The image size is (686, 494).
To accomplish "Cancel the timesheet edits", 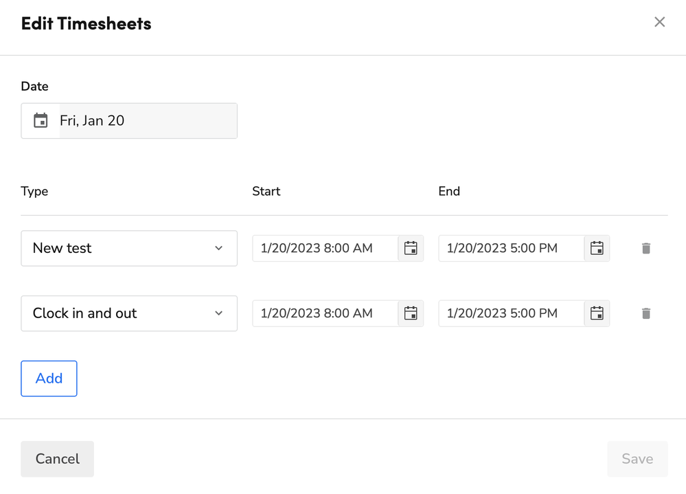I will [x=57, y=458].
